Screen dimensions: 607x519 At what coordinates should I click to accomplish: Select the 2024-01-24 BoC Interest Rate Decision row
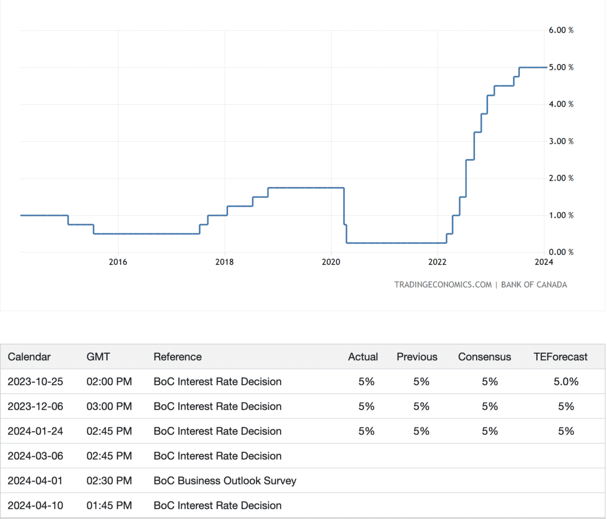pyautogui.click(x=217, y=431)
